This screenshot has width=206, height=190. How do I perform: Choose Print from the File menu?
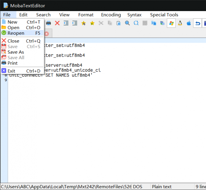coord(22,63)
